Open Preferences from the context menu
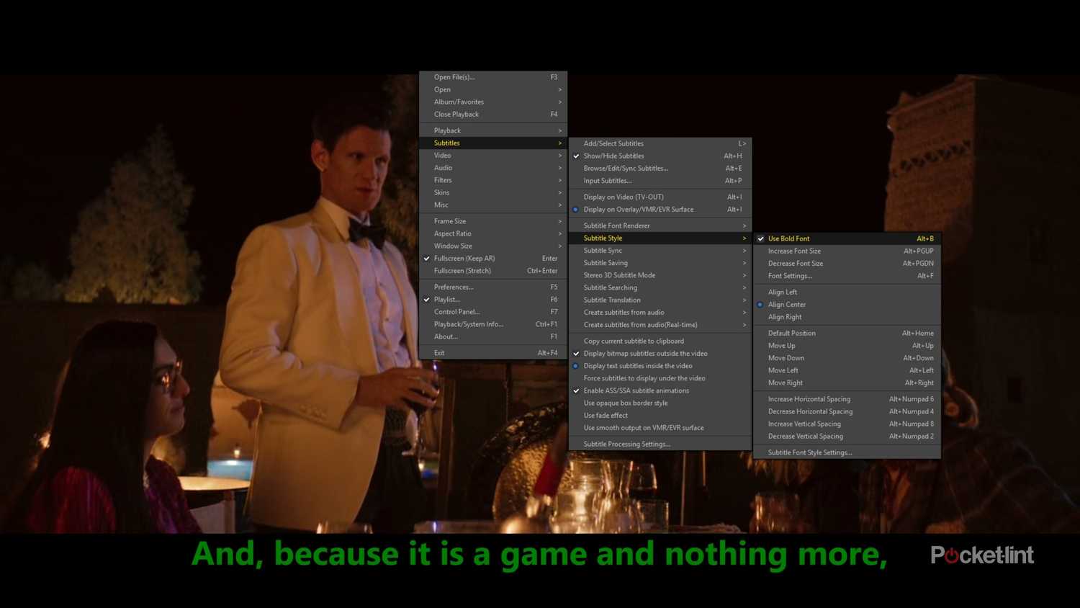Screen dimensions: 1080x608 [454, 287]
